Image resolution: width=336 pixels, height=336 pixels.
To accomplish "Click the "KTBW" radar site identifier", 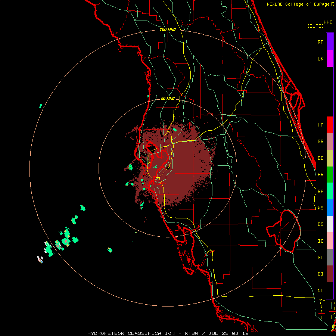I will click(192, 333).
